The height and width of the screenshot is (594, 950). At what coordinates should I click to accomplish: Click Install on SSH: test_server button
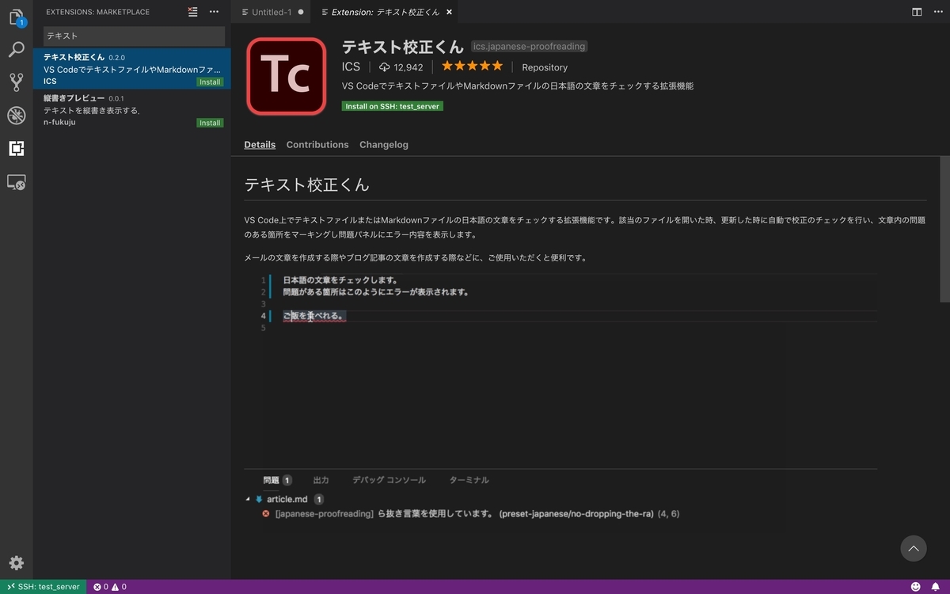pyautogui.click(x=393, y=106)
